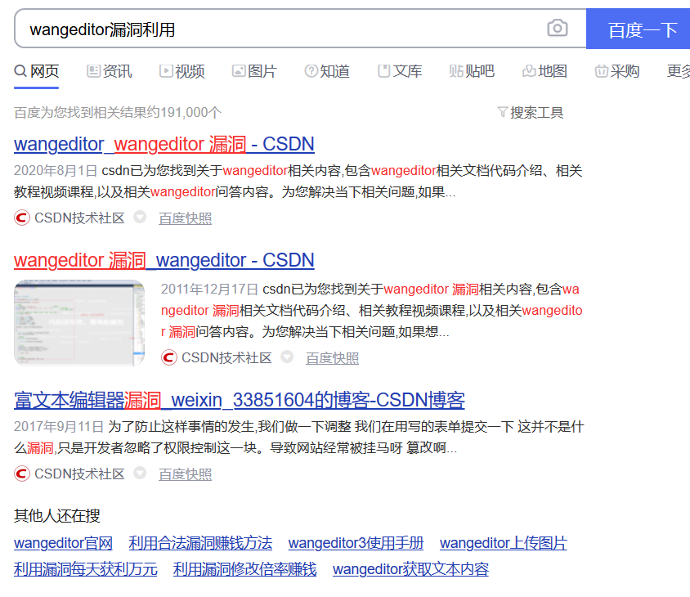Click CSDN技术社区 source under the 2011 result

pyautogui.click(x=226, y=357)
